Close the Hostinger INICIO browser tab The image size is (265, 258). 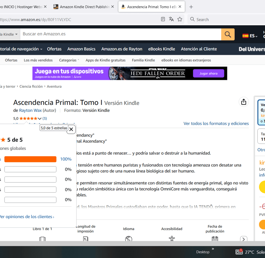point(45,7)
